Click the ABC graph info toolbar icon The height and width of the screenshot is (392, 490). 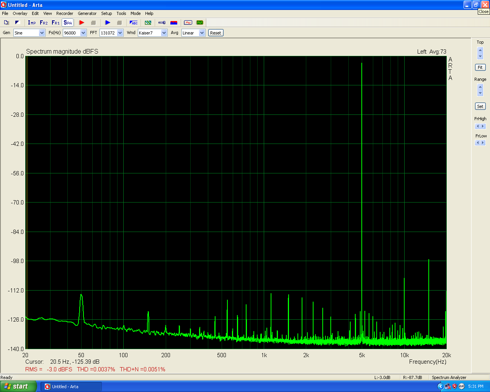(x=134, y=23)
